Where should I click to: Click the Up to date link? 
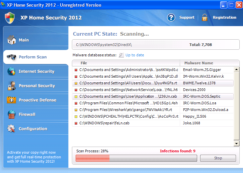(x=135, y=55)
